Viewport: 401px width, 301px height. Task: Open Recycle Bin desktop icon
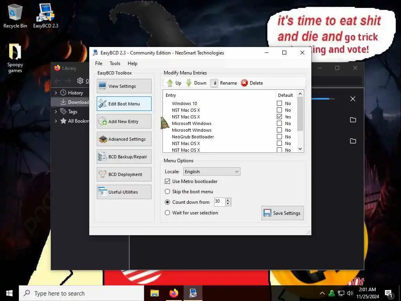[x=15, y=16]
